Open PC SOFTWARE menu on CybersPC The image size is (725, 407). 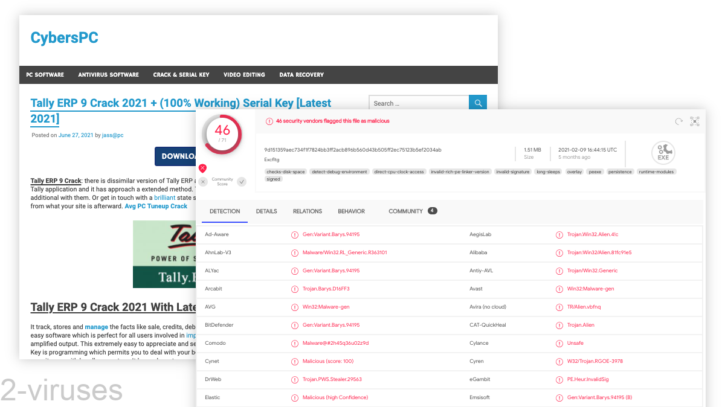pyautogui.click(x=45, y=75)
